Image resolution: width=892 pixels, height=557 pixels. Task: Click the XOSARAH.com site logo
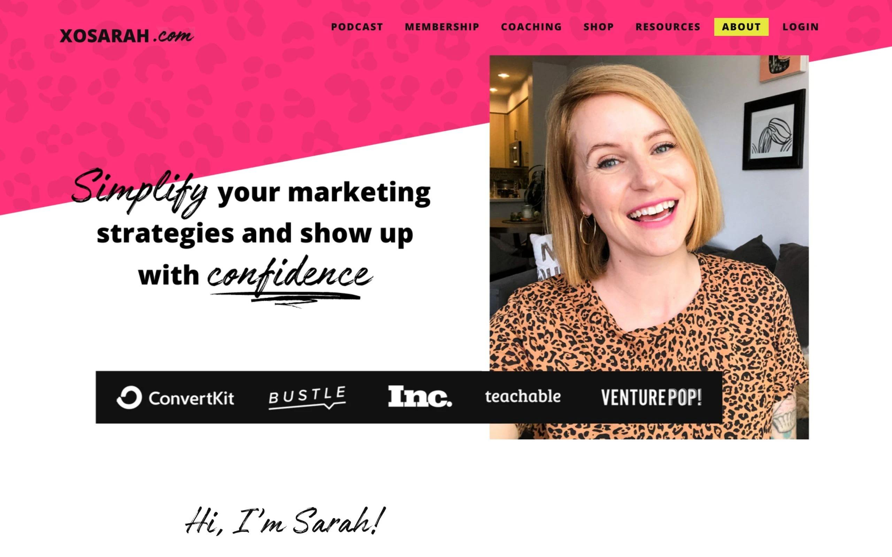pos(127,36)
